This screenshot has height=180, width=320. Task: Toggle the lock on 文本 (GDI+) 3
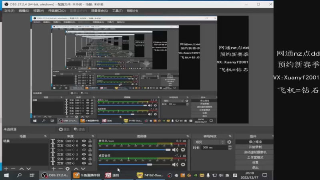90,154
